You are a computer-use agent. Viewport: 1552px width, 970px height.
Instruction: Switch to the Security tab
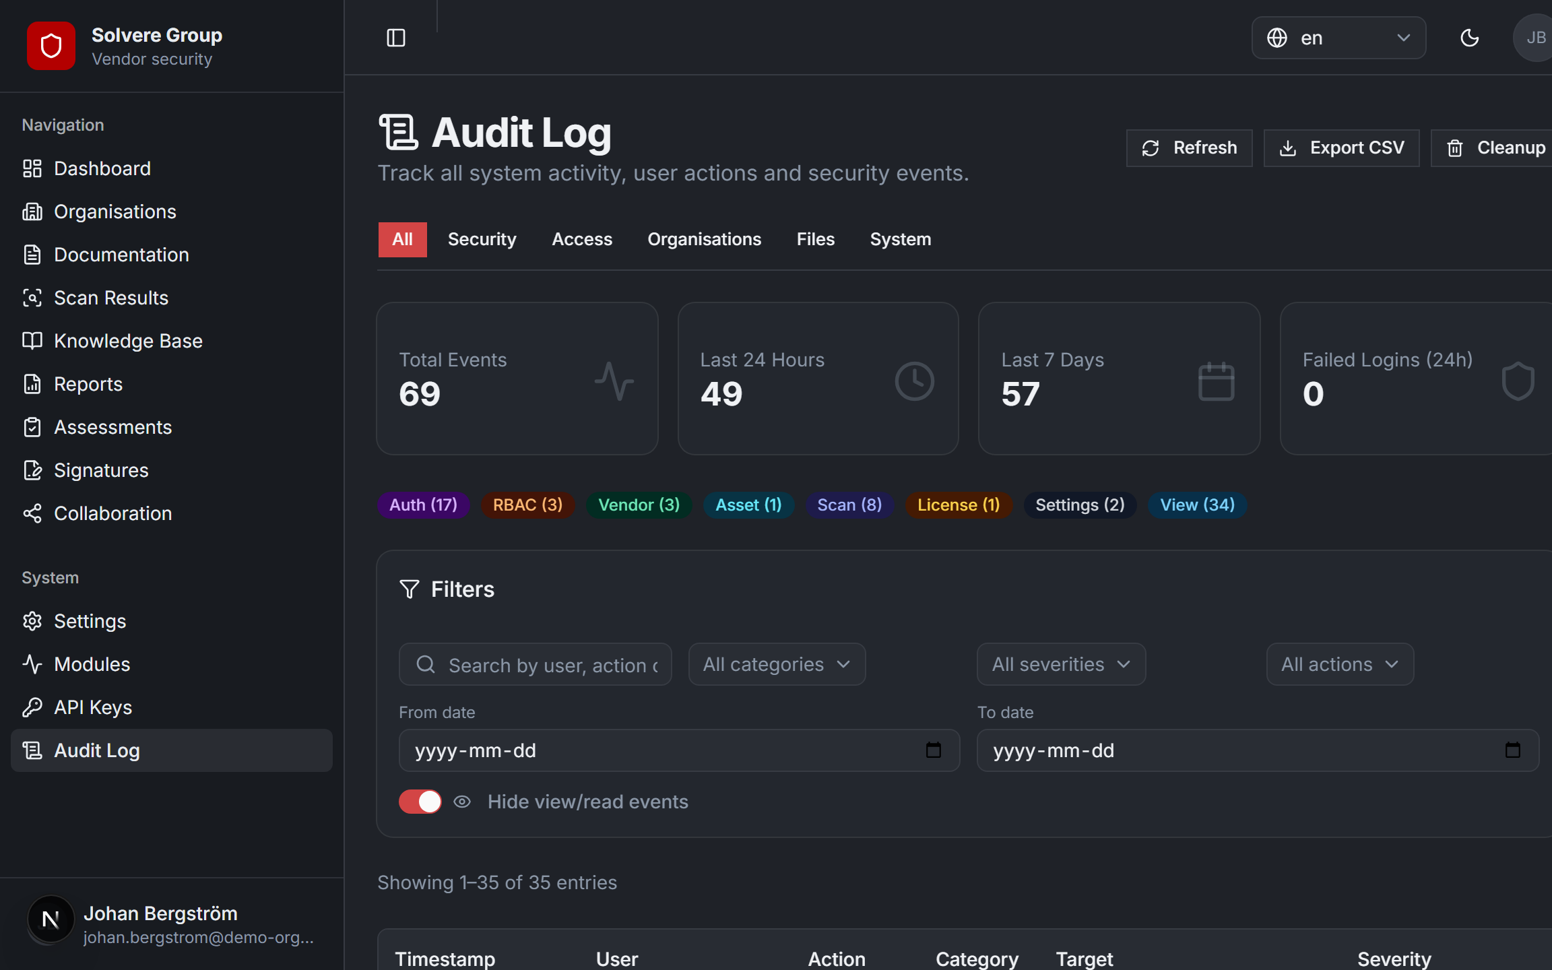(482, 240)
